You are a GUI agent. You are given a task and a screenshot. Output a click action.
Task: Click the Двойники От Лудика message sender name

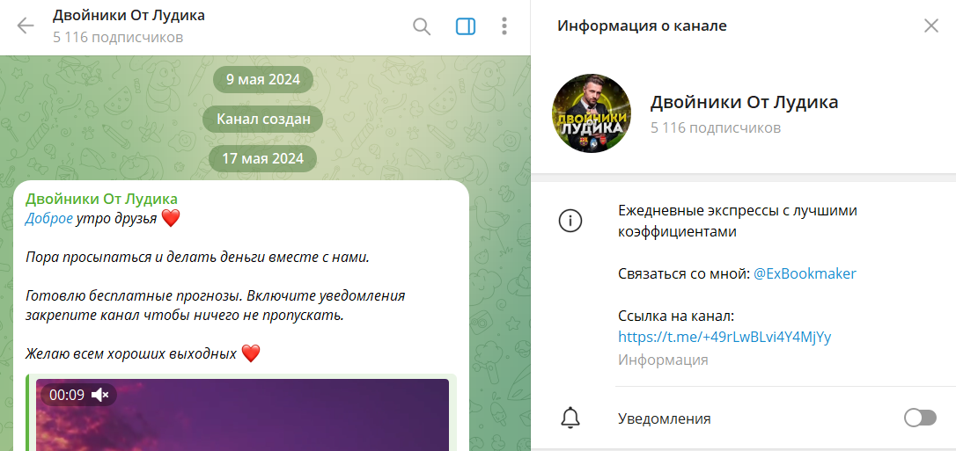[x=101, y=199]
